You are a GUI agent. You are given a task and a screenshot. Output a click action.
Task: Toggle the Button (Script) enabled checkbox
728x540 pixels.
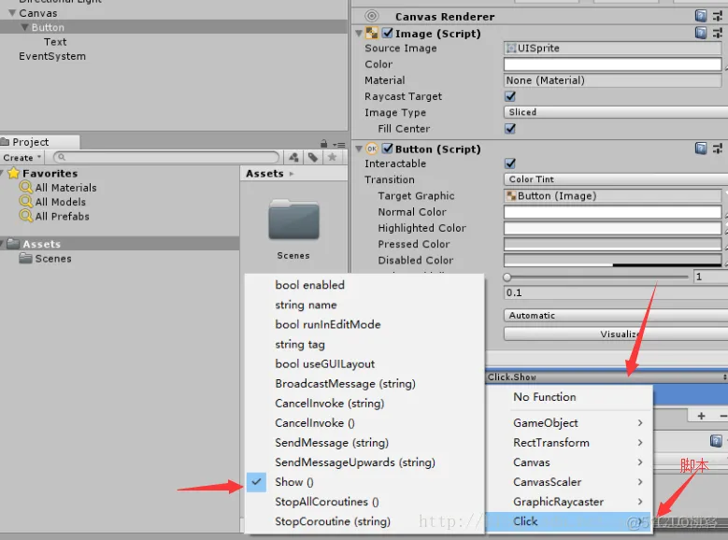pyautogui.click(x=387, y=149)
